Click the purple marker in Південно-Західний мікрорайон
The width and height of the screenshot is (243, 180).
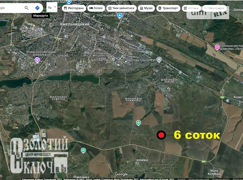[38, 60]
